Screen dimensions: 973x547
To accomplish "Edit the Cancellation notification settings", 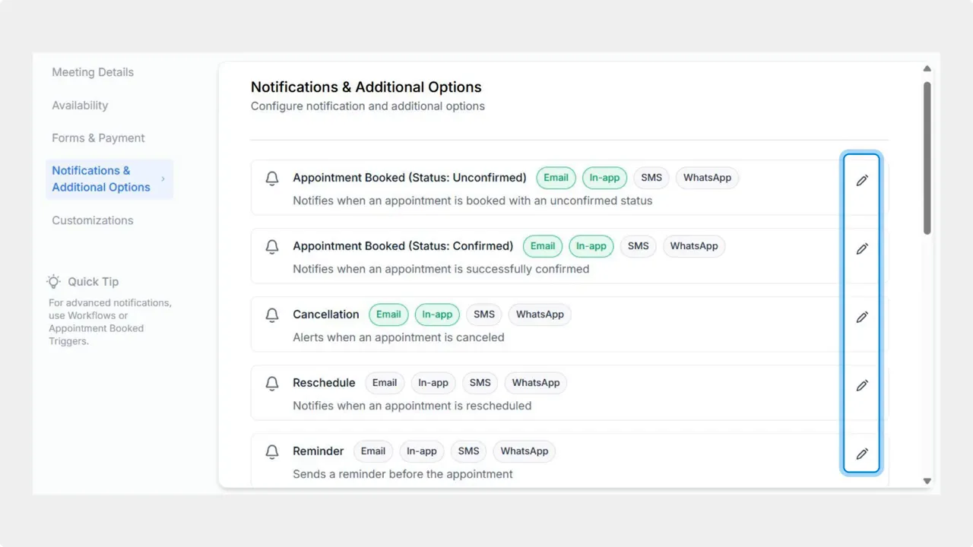I will 862,317.
